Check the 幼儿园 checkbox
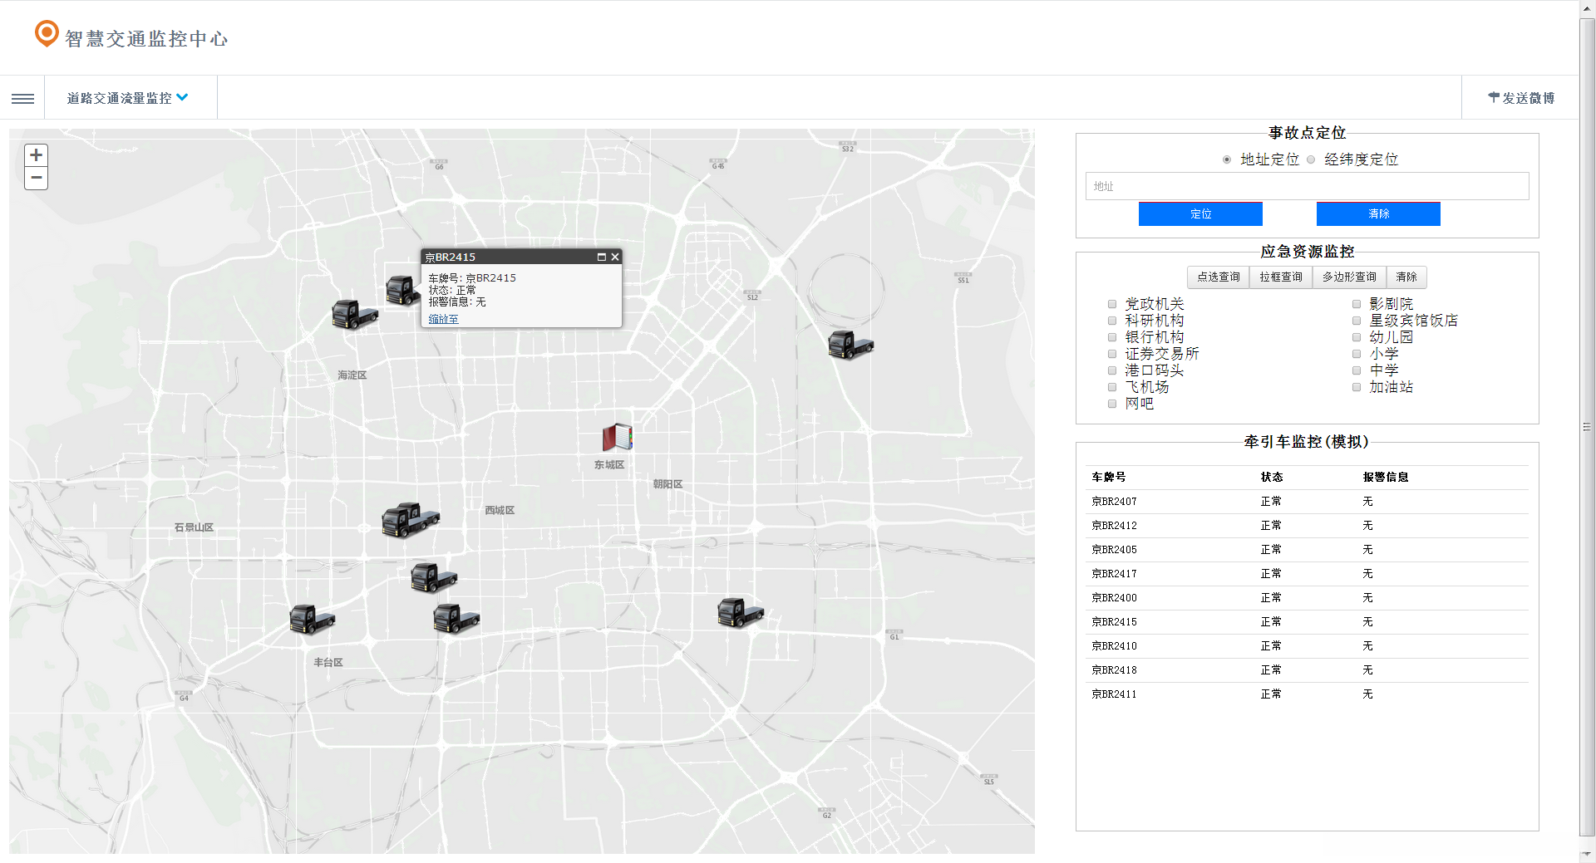 click(x=1357, y=337)
